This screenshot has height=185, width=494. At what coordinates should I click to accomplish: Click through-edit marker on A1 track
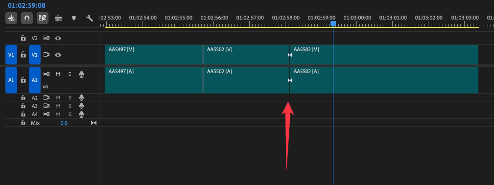coord(290,81)
